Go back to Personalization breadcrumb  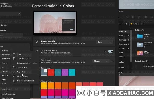(x=45, y=6)
